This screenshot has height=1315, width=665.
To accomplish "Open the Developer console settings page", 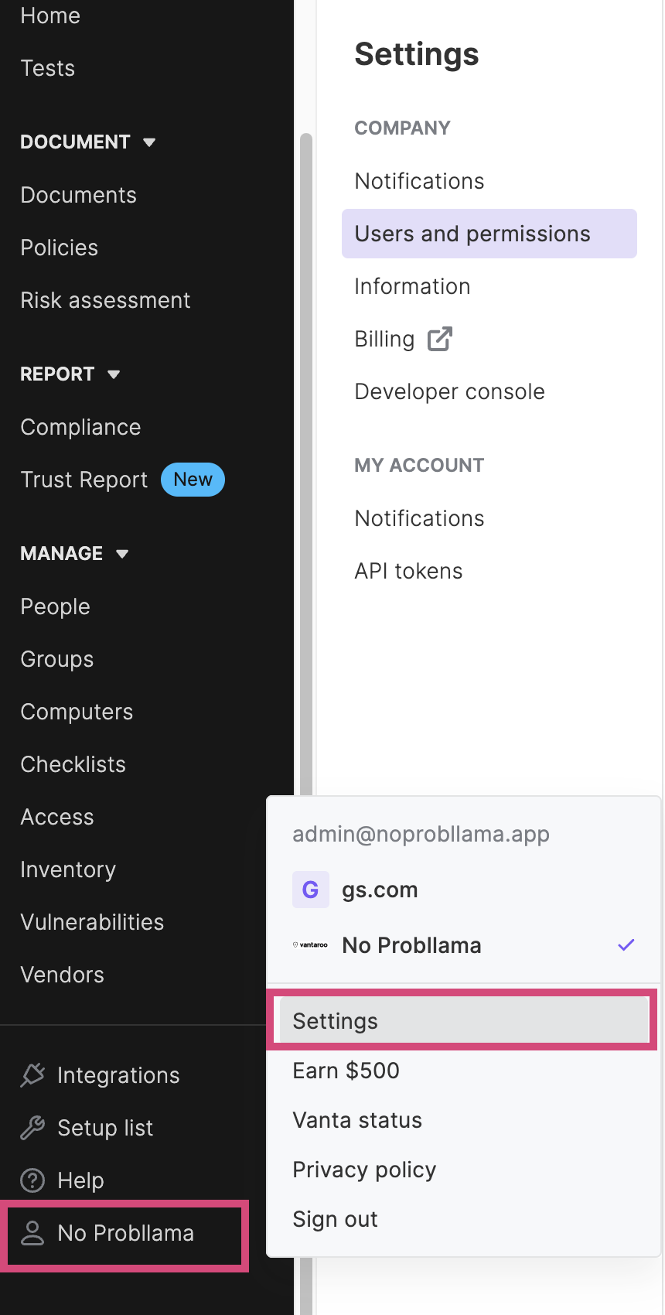I will (x=449, y=391).
